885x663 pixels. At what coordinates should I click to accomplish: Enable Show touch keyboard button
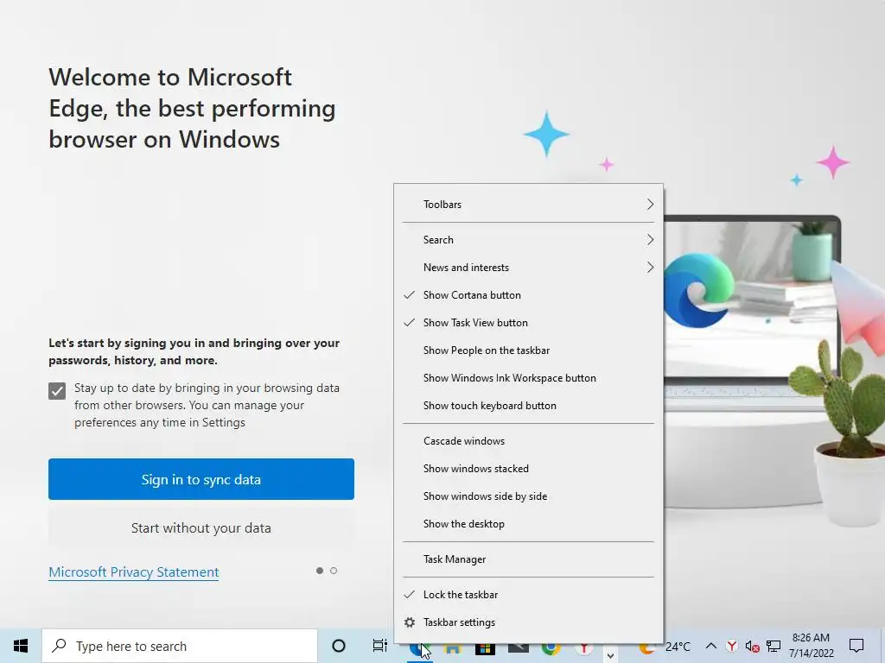click(x=528, y=406)
